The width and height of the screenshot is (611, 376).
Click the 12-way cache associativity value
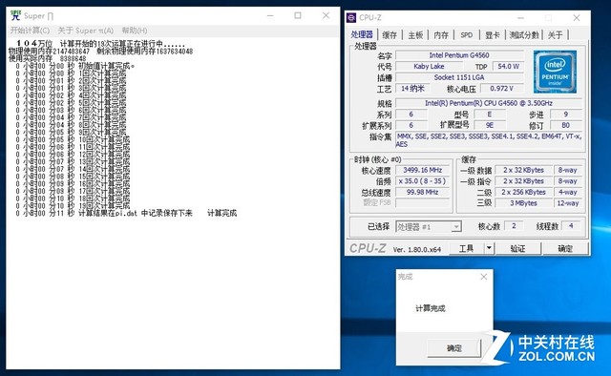pos(568,203)
